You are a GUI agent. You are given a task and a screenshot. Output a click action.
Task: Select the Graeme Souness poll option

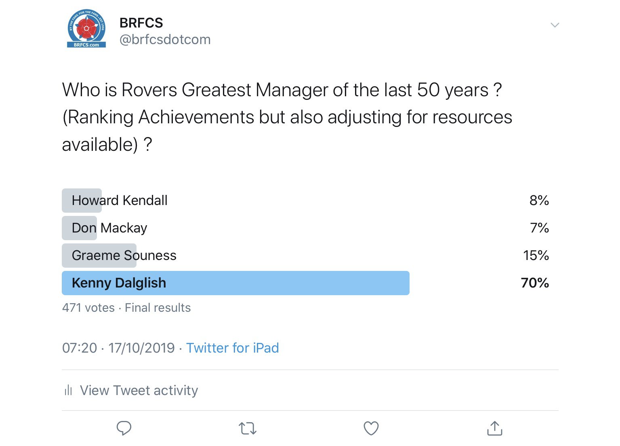[x=124, y=256]
